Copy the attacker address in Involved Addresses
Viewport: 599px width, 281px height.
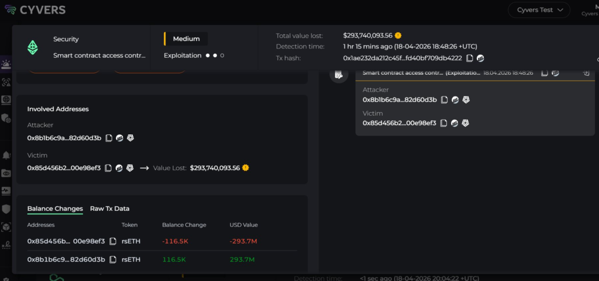click(108, 138)
